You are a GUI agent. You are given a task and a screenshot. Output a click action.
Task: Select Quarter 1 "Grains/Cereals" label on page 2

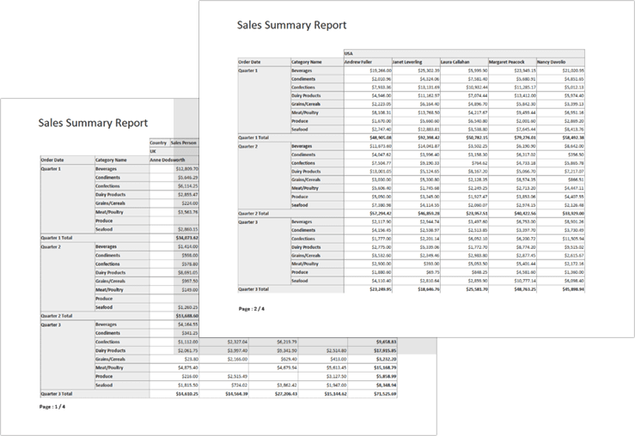point(306,104)
